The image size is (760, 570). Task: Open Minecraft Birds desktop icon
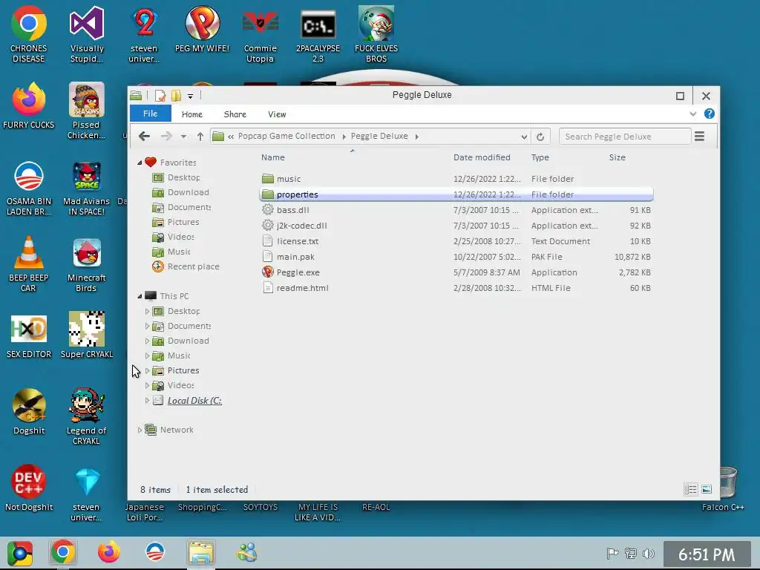[x=86, y=264]
